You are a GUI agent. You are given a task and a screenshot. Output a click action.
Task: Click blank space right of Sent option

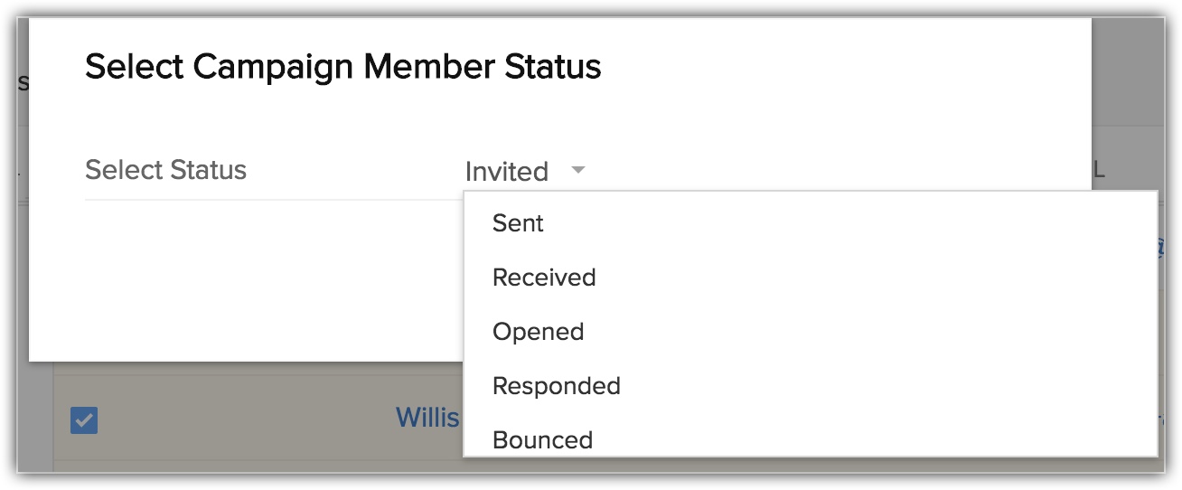(x=813, y=223)
